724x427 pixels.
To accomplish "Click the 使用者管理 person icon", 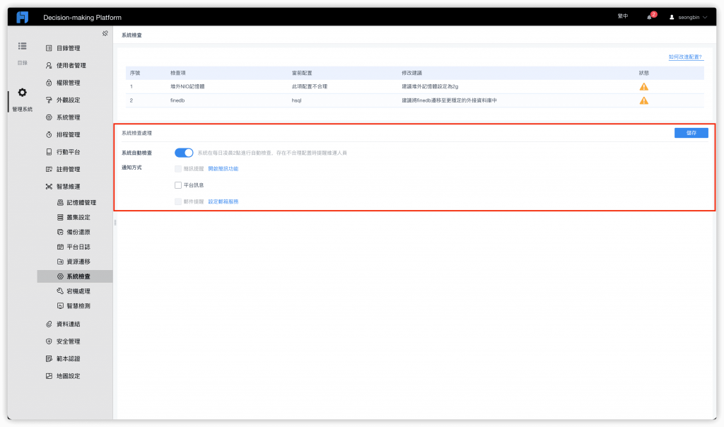I will [49, 66].
